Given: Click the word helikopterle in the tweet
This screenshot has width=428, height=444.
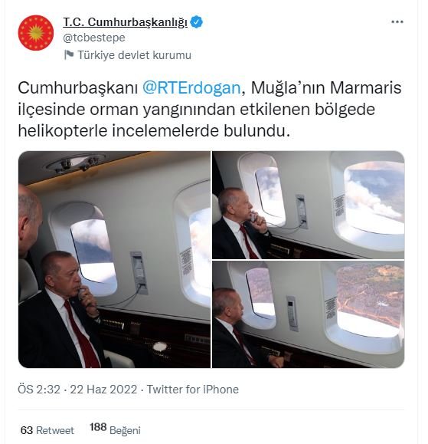Looking at the screenshot, I should point(63,131).
